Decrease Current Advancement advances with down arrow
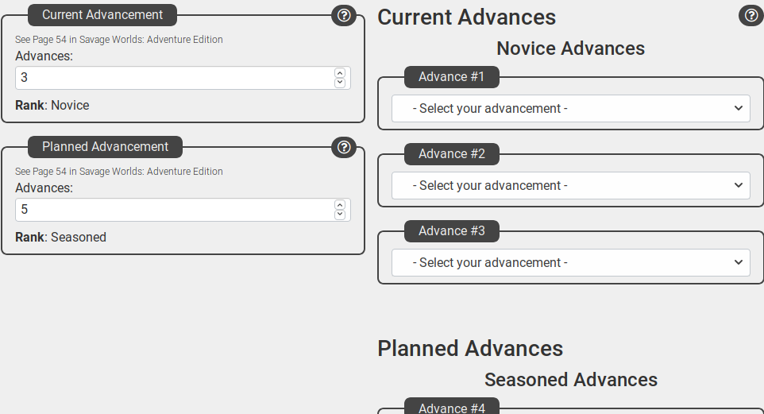Image resolution: width=764 pixels, height=414 pixels. tap(340, 83)
